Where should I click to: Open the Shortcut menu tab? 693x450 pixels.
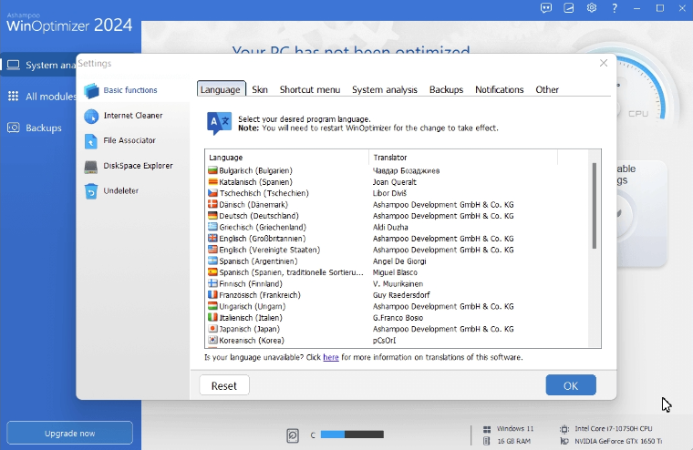point(309,89)
